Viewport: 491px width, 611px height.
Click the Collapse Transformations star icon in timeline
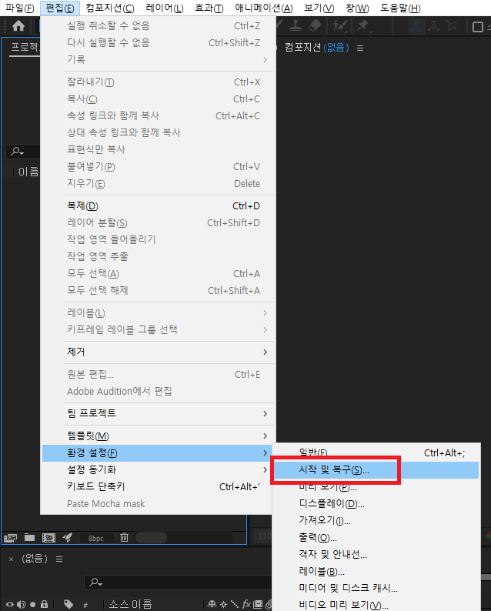pos(223,604)
